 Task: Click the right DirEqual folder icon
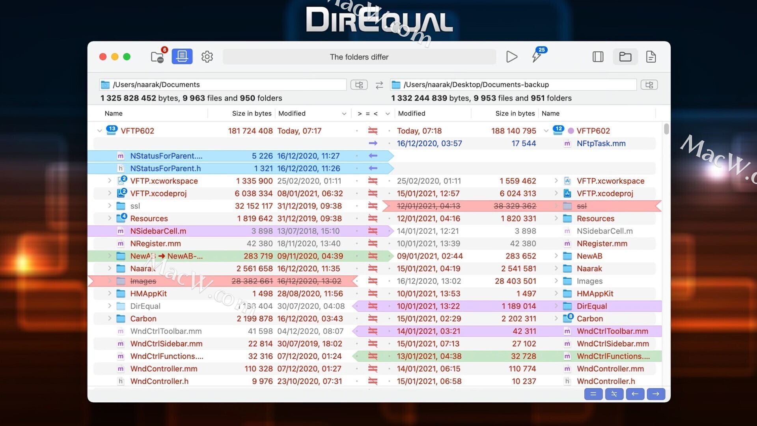tap(567, 306)
